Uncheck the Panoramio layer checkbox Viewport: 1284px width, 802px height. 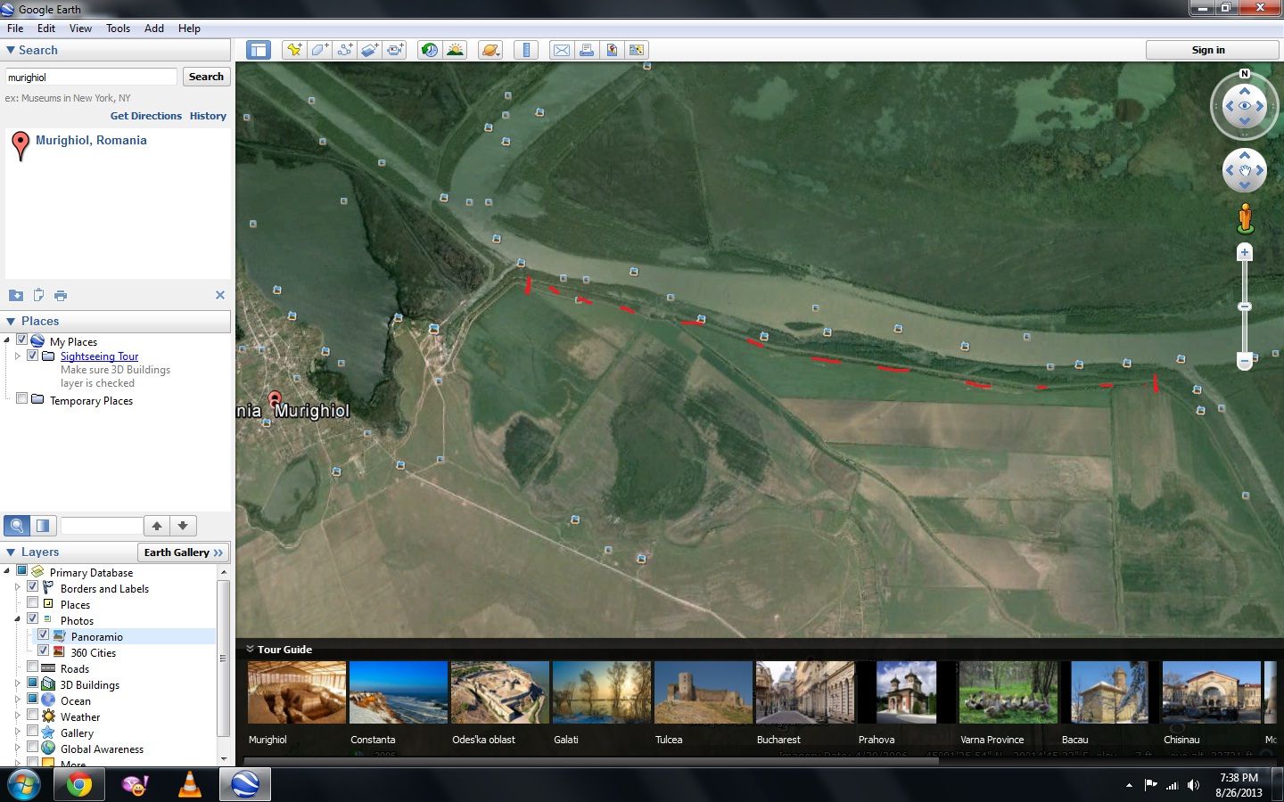(43, 636)
